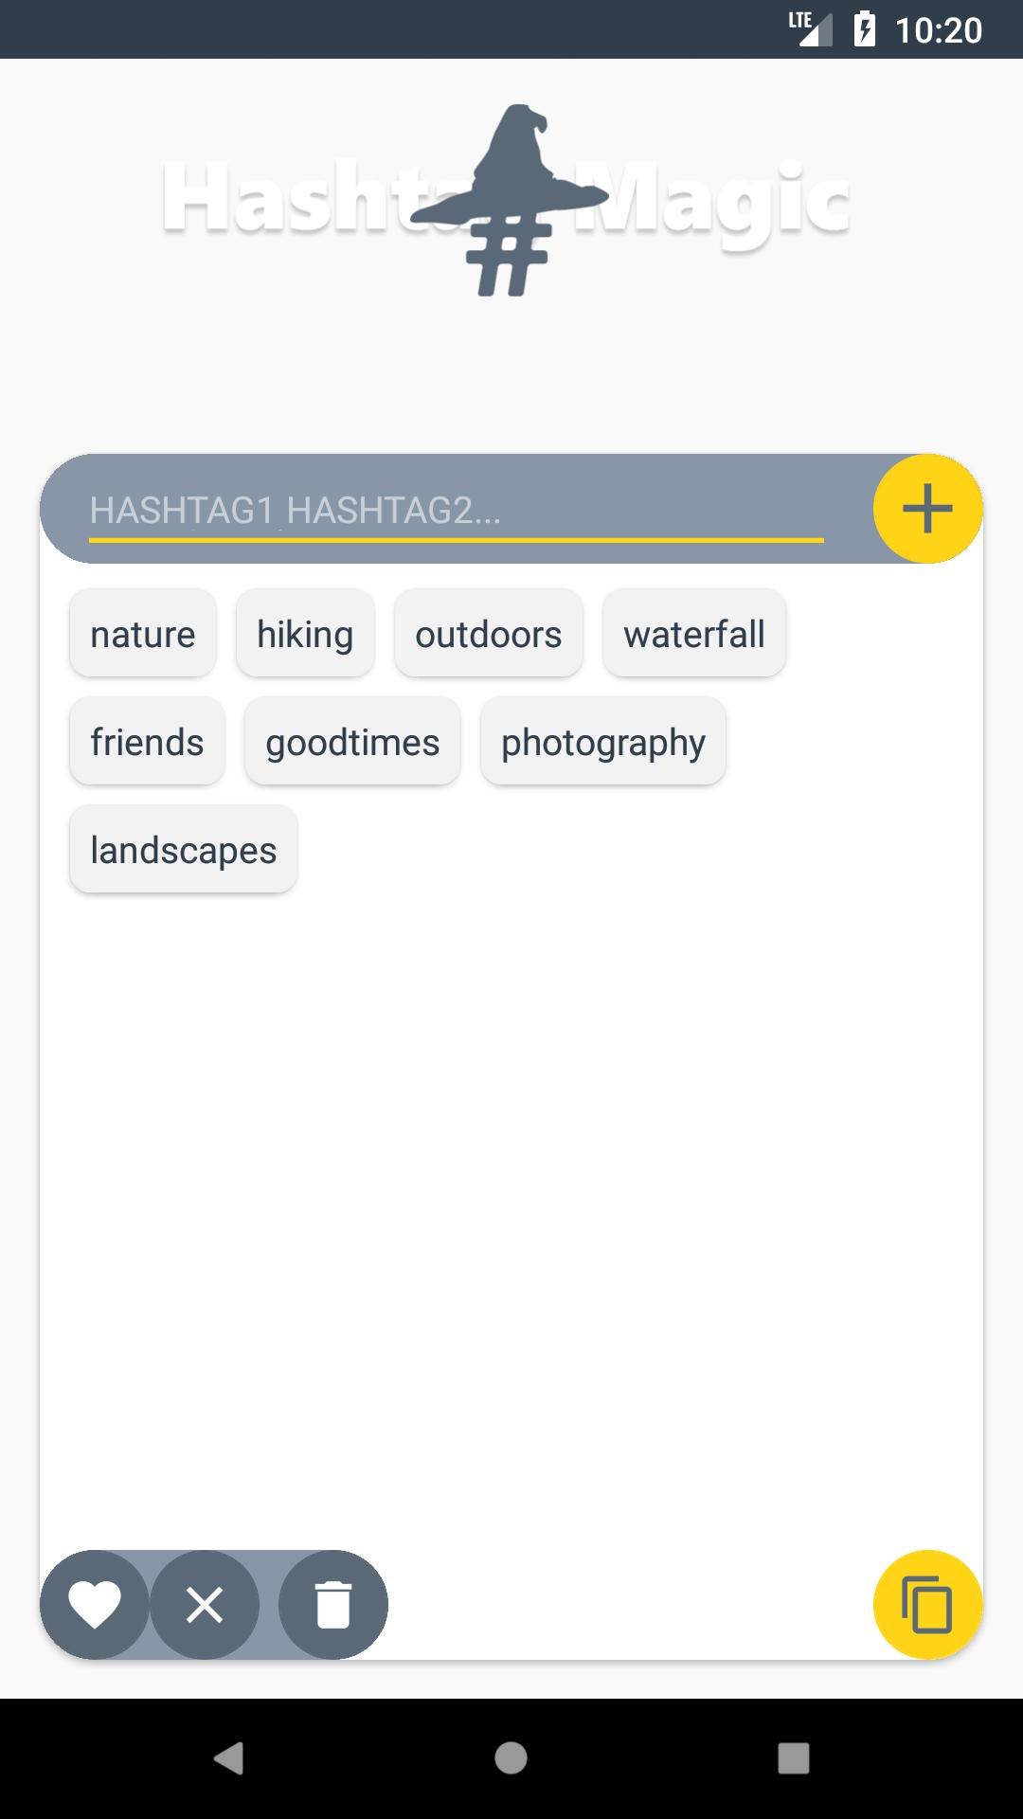Screen dimensions: 1023x1819
Task: Tap the battery status icon
Action: click(x=865, y=29)
